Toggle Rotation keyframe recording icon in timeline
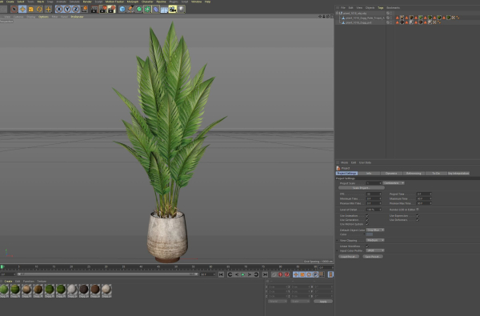Screen dimensions: 480x316 pos(309,274)
